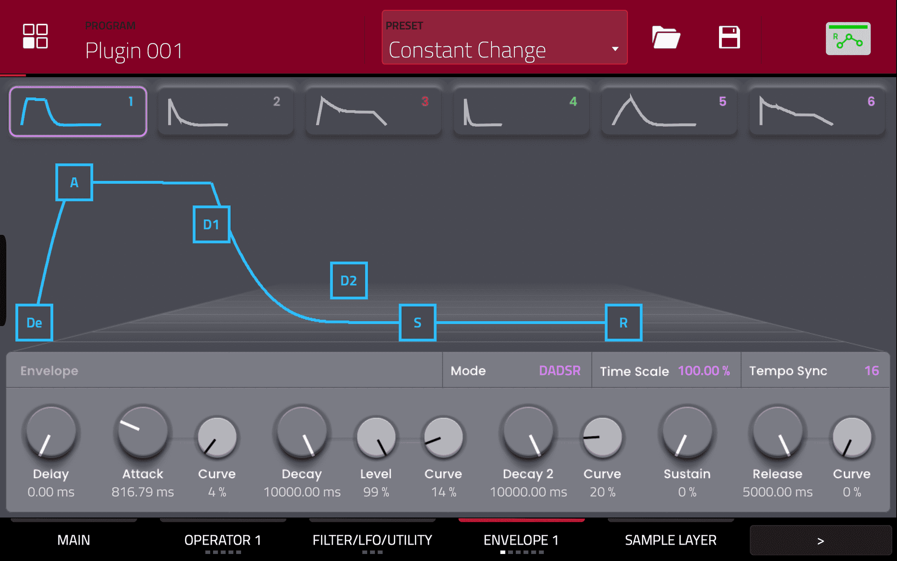Viewport: 897px width, 561px height.
Task: Click the Attack knob
Action: coord(142,432)
